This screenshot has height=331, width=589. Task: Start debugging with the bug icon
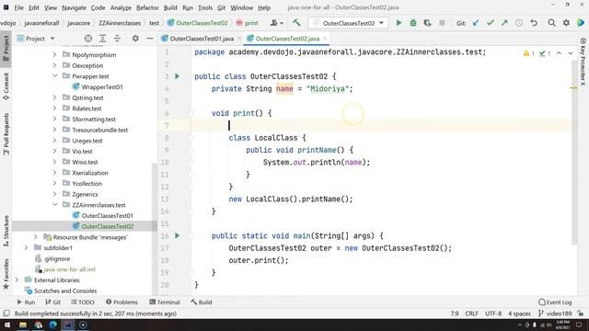point(413,23)
